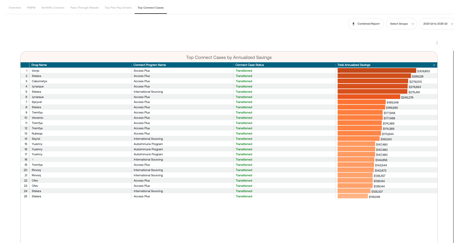Click the Cabometyx drug name cell

pos(39,81)
